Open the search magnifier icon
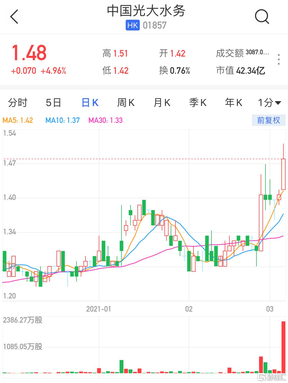Viewport: 288px width, 383px height. click(262, 17)
